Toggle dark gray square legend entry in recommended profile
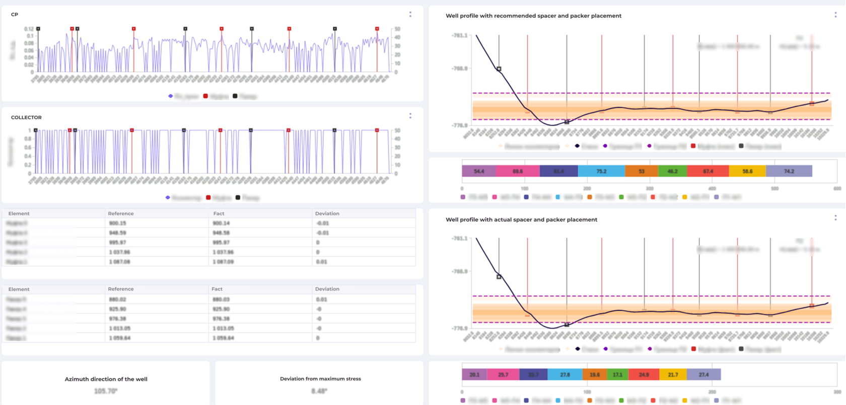 click(x=760, y=146)
